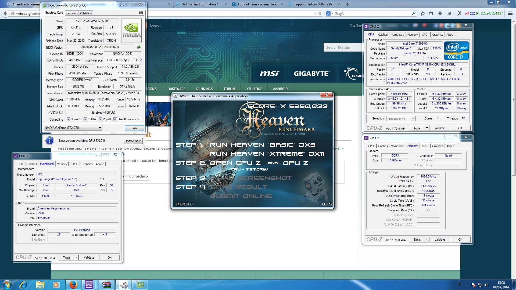The height and width of the screenshot is (290, 516).
Task: Click the X addon icon in Firefox toolbar
Action: point(459,13)
